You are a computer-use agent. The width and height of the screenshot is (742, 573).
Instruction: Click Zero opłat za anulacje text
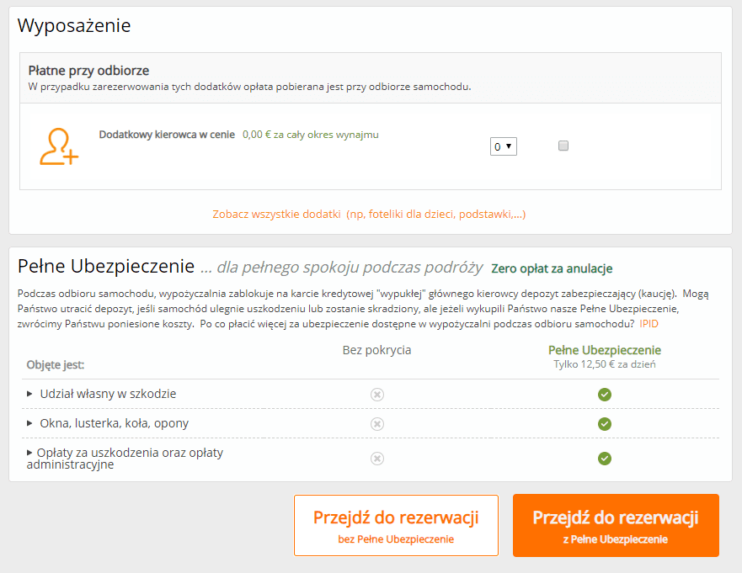[x=552, y=268]
